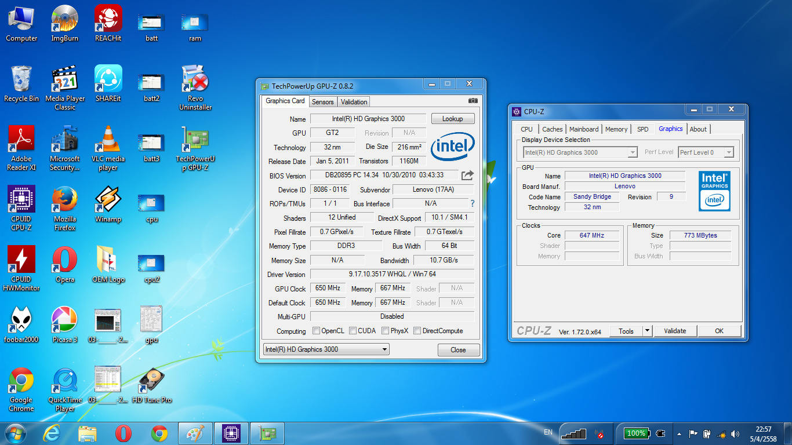The image size is (792, 445).
Task: Expand the Tools dropdown arrow in CPU-Z
Action: [647, 331]
